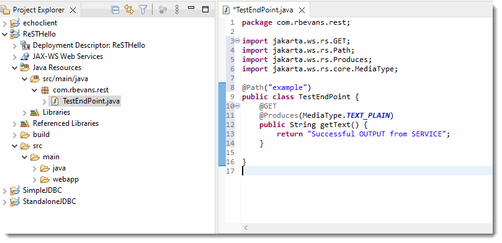Select the webapp folder label
The image size is (502, 243).
point(66,179)
